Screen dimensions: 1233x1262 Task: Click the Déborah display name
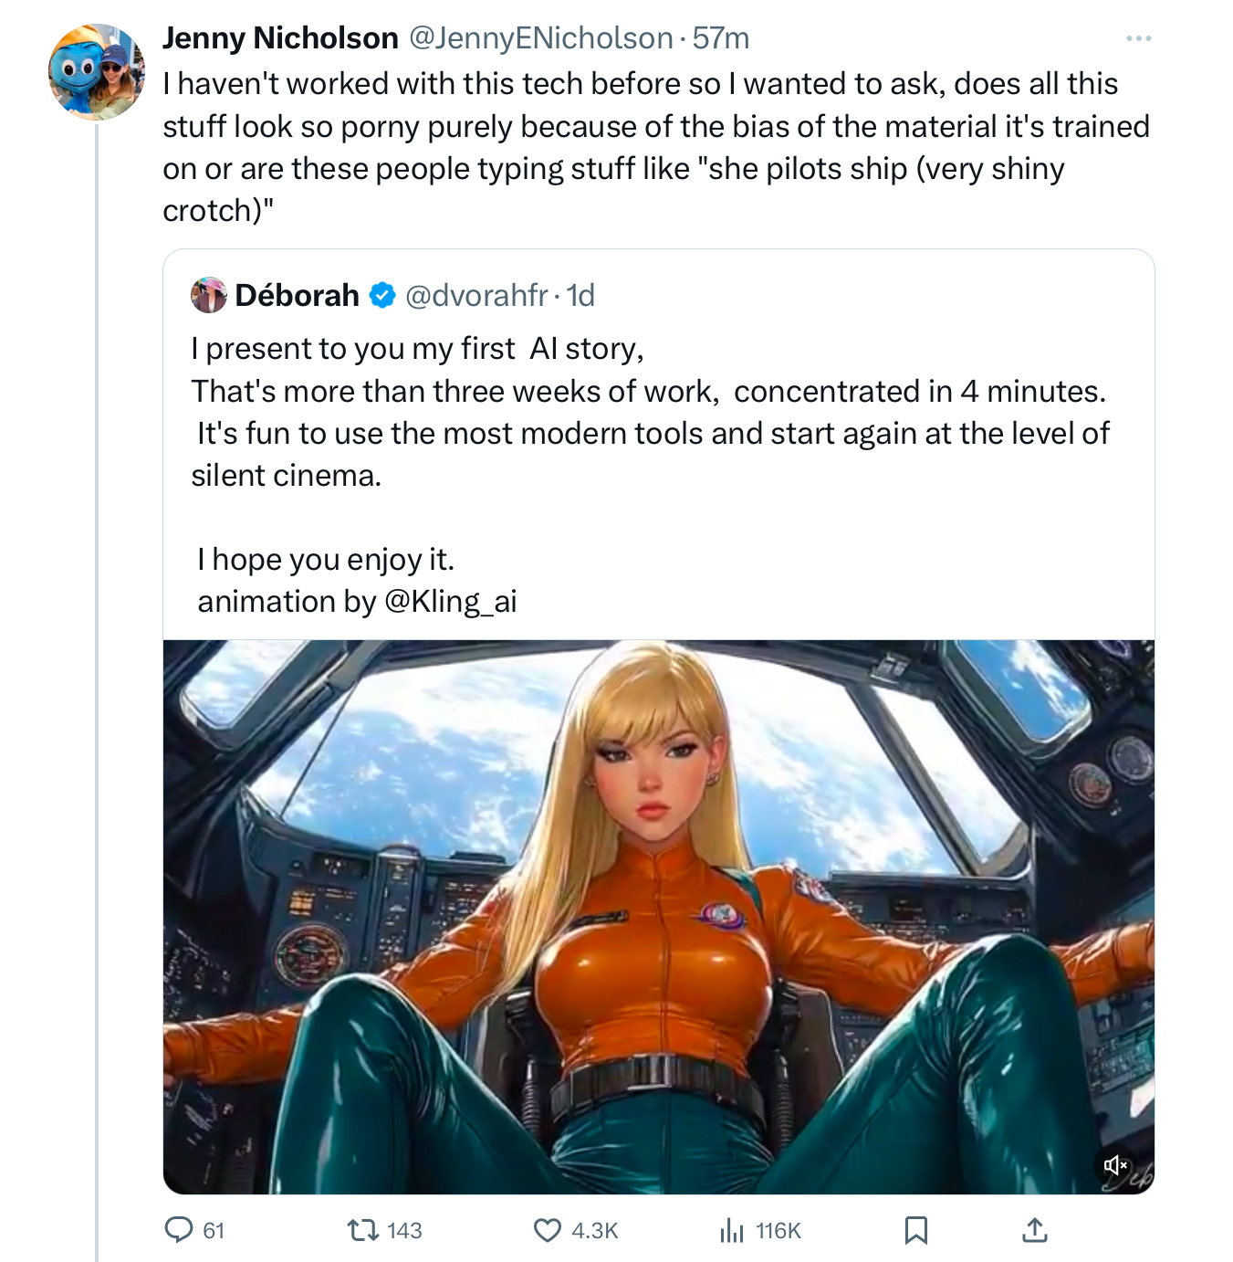click(x=297, y=295)
